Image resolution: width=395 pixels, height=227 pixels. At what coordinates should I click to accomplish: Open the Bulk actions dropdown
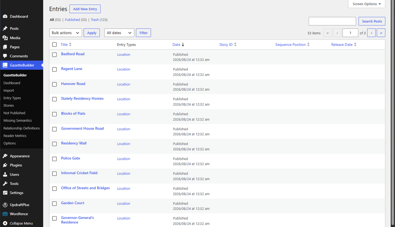66,33
